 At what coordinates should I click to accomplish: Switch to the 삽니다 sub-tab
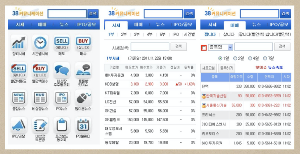(229, 35)
